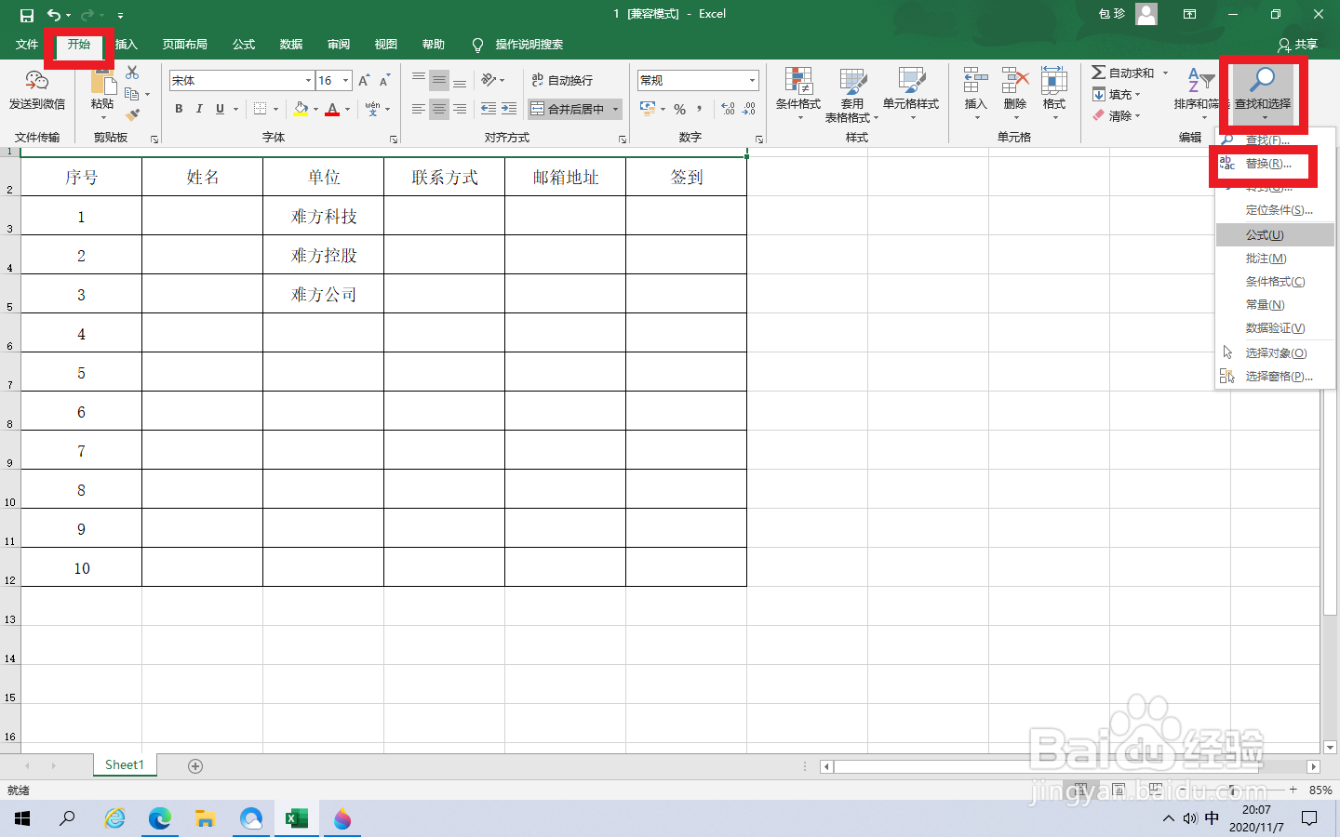Select the Sheet1 sheet tab

pos(125,765)
